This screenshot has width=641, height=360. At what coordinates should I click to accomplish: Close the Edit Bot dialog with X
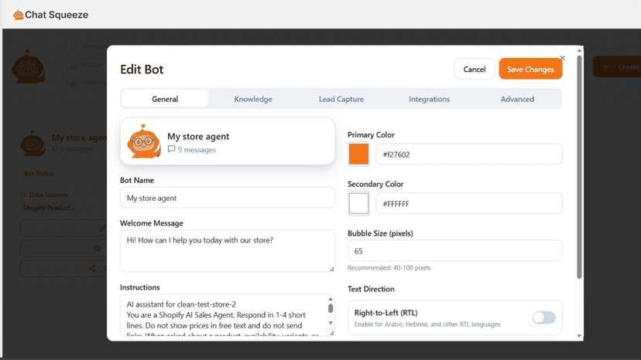563,58
